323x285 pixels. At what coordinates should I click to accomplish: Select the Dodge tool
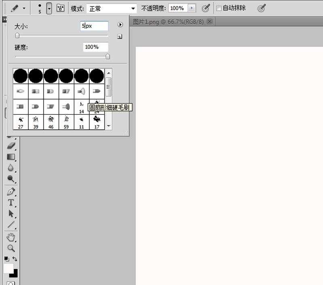(x=11, y=179)
